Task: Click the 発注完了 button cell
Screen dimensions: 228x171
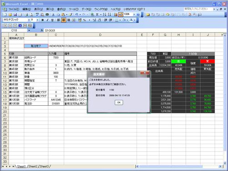Action: [x=36, y=46]
